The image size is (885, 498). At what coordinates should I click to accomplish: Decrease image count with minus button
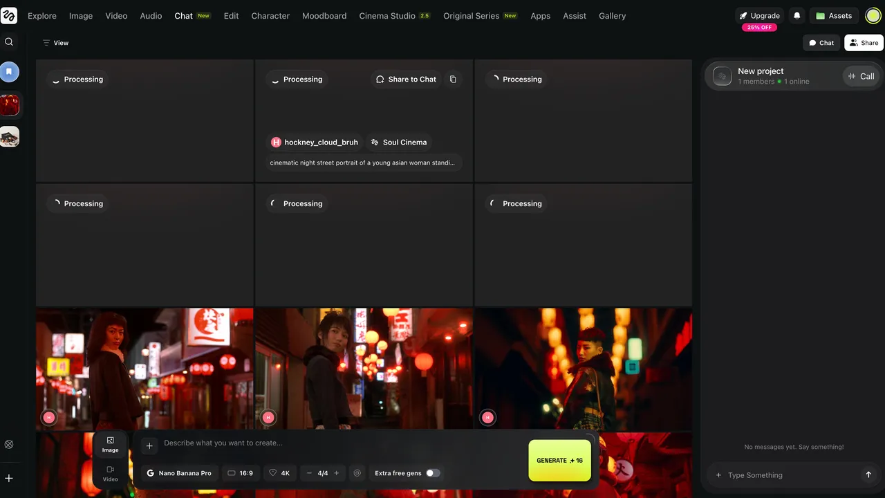pyautogui.click(x=310, y=473)
